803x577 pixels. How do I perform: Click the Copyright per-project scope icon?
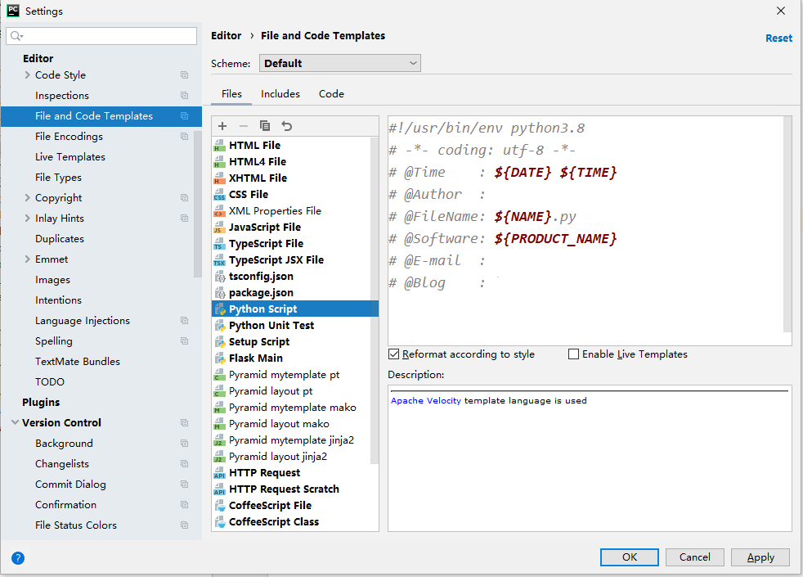pos(184,198)
